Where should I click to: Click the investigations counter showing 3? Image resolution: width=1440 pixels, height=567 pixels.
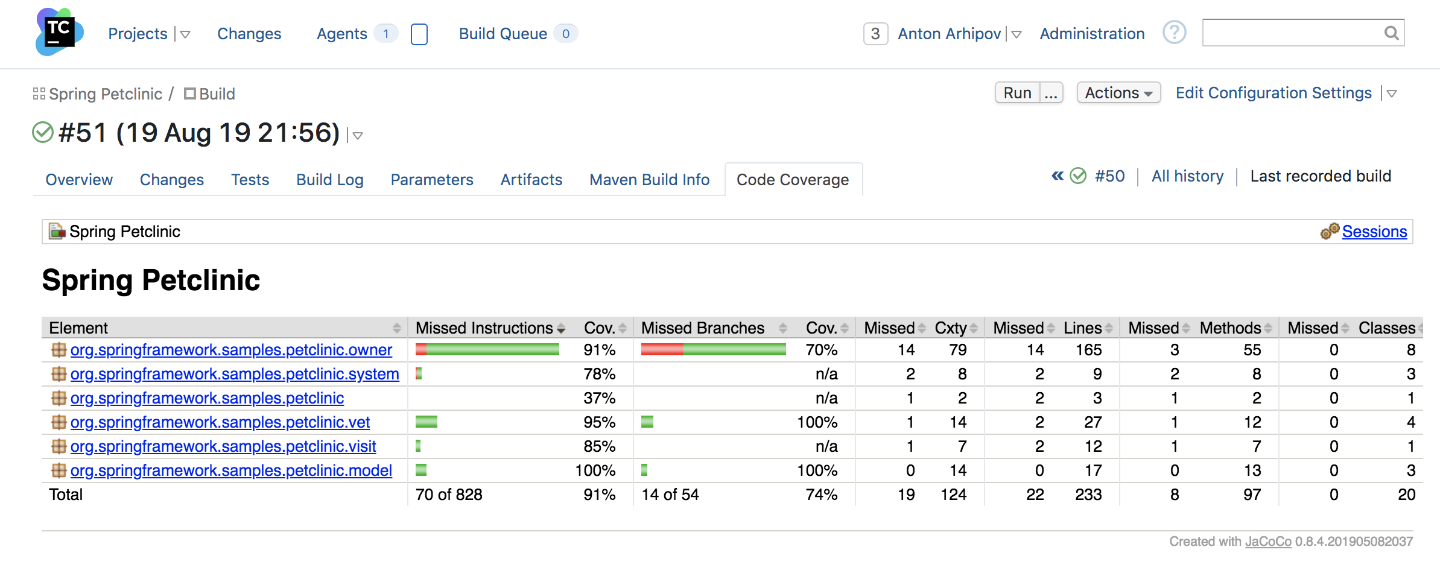coord(875,34)
